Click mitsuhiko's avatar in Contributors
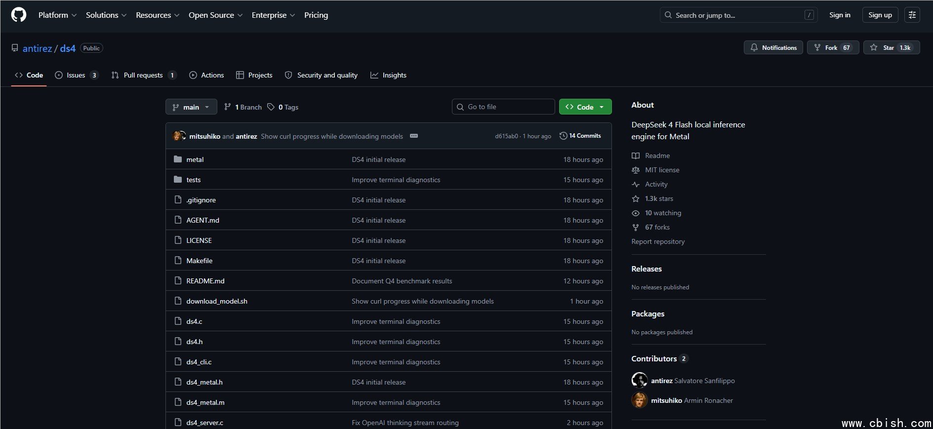 click(639, 400)
